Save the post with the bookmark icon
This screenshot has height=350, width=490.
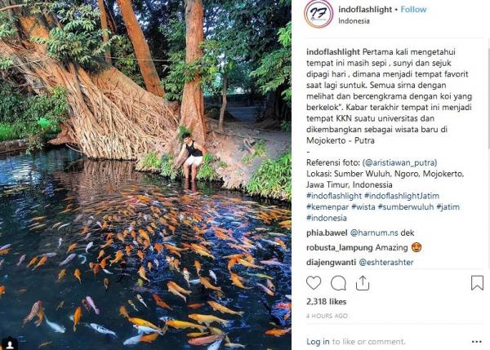(x=477, y=283)
